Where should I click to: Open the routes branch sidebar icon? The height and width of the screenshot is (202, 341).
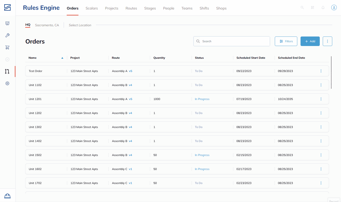click(7, 71)
